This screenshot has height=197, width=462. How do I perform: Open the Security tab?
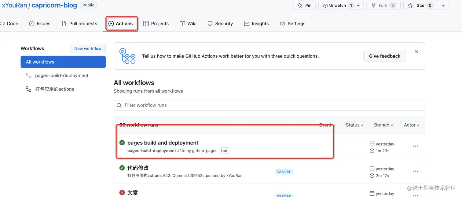[220, 23]
